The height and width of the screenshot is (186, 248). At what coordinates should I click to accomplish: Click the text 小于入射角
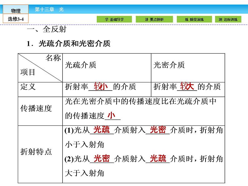pyautogui.click(x=84, y=144)
